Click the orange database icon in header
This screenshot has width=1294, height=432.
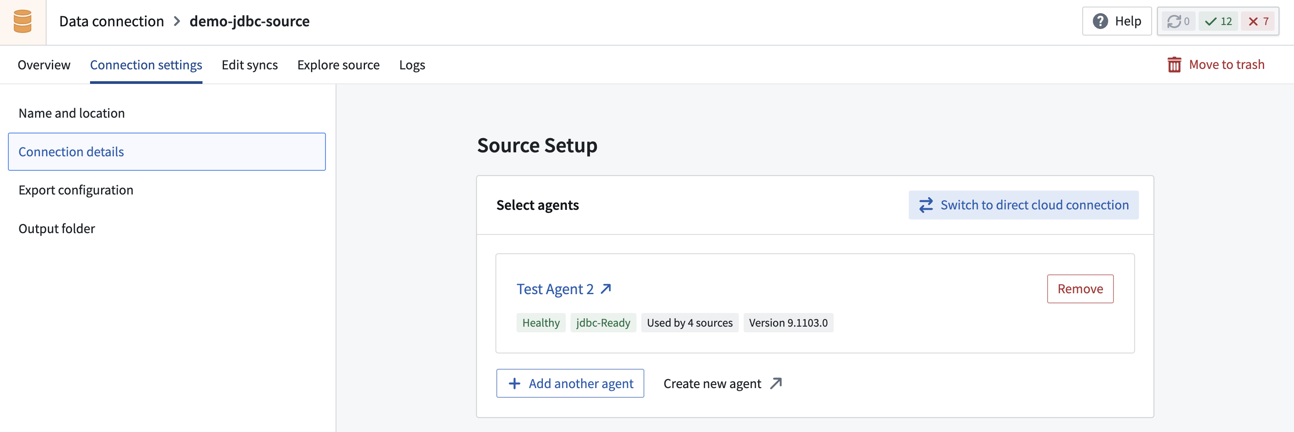click(x=22, y=22)
